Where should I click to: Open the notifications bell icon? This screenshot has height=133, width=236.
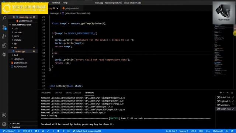[232, 131]
